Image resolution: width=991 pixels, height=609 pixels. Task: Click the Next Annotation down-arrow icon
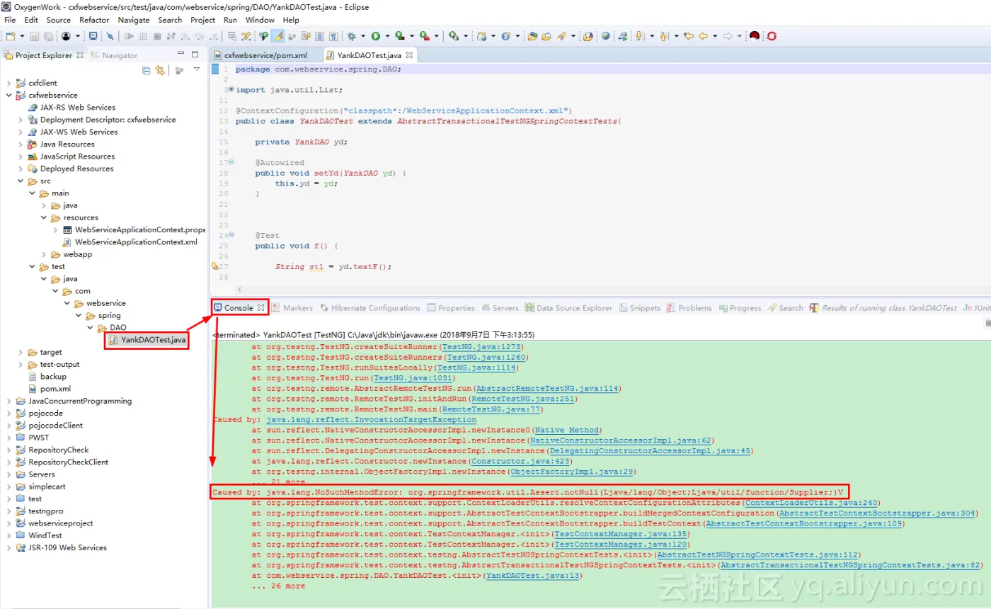pos(639,35)
